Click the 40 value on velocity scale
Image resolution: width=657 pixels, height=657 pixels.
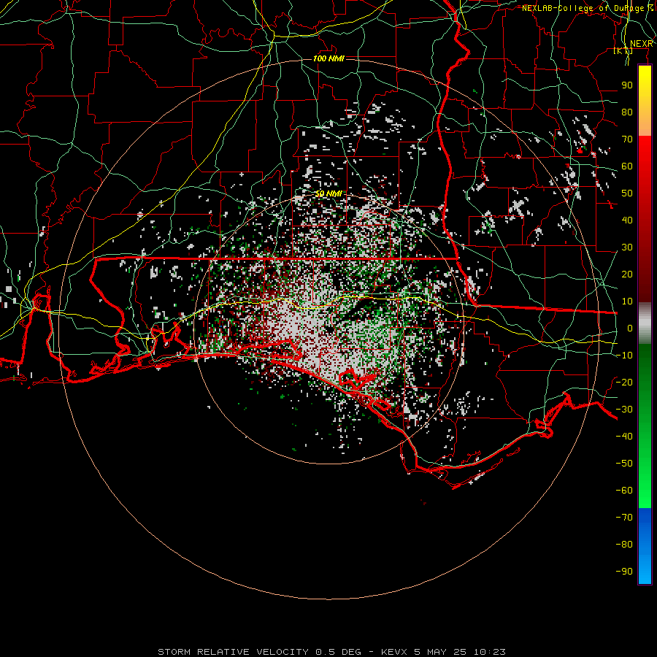(x=627, y=220)
